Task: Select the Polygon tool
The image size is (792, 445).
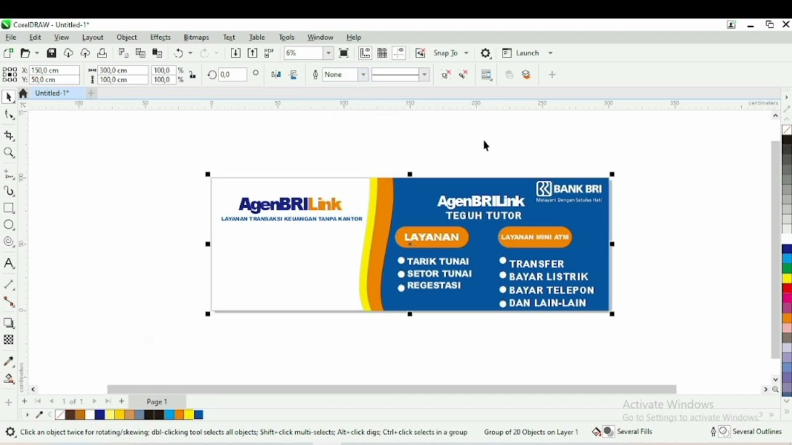Action: 9,242
